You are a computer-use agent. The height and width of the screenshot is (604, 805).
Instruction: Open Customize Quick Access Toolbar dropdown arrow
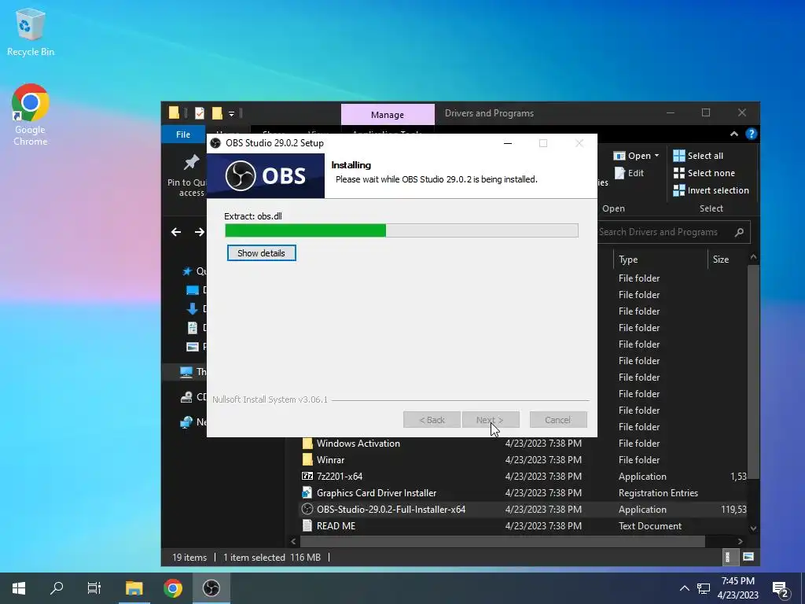pyautogui.click(x=232, y=113)
